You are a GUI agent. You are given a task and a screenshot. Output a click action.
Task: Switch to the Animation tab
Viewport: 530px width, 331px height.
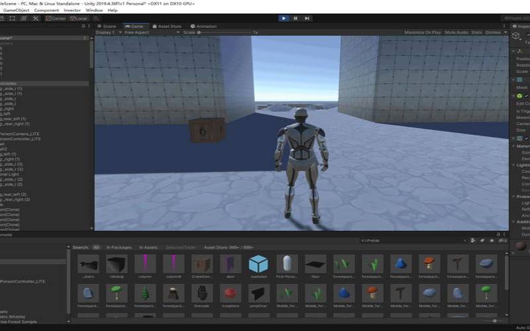click(203, 26)
